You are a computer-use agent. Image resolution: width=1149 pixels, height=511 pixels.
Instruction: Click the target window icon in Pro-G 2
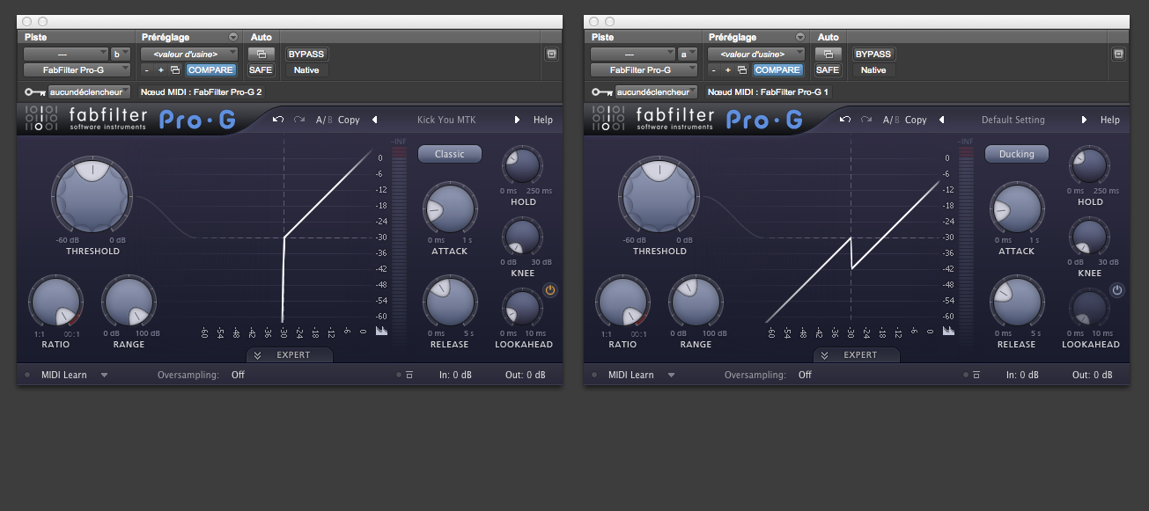coord(551,54)
